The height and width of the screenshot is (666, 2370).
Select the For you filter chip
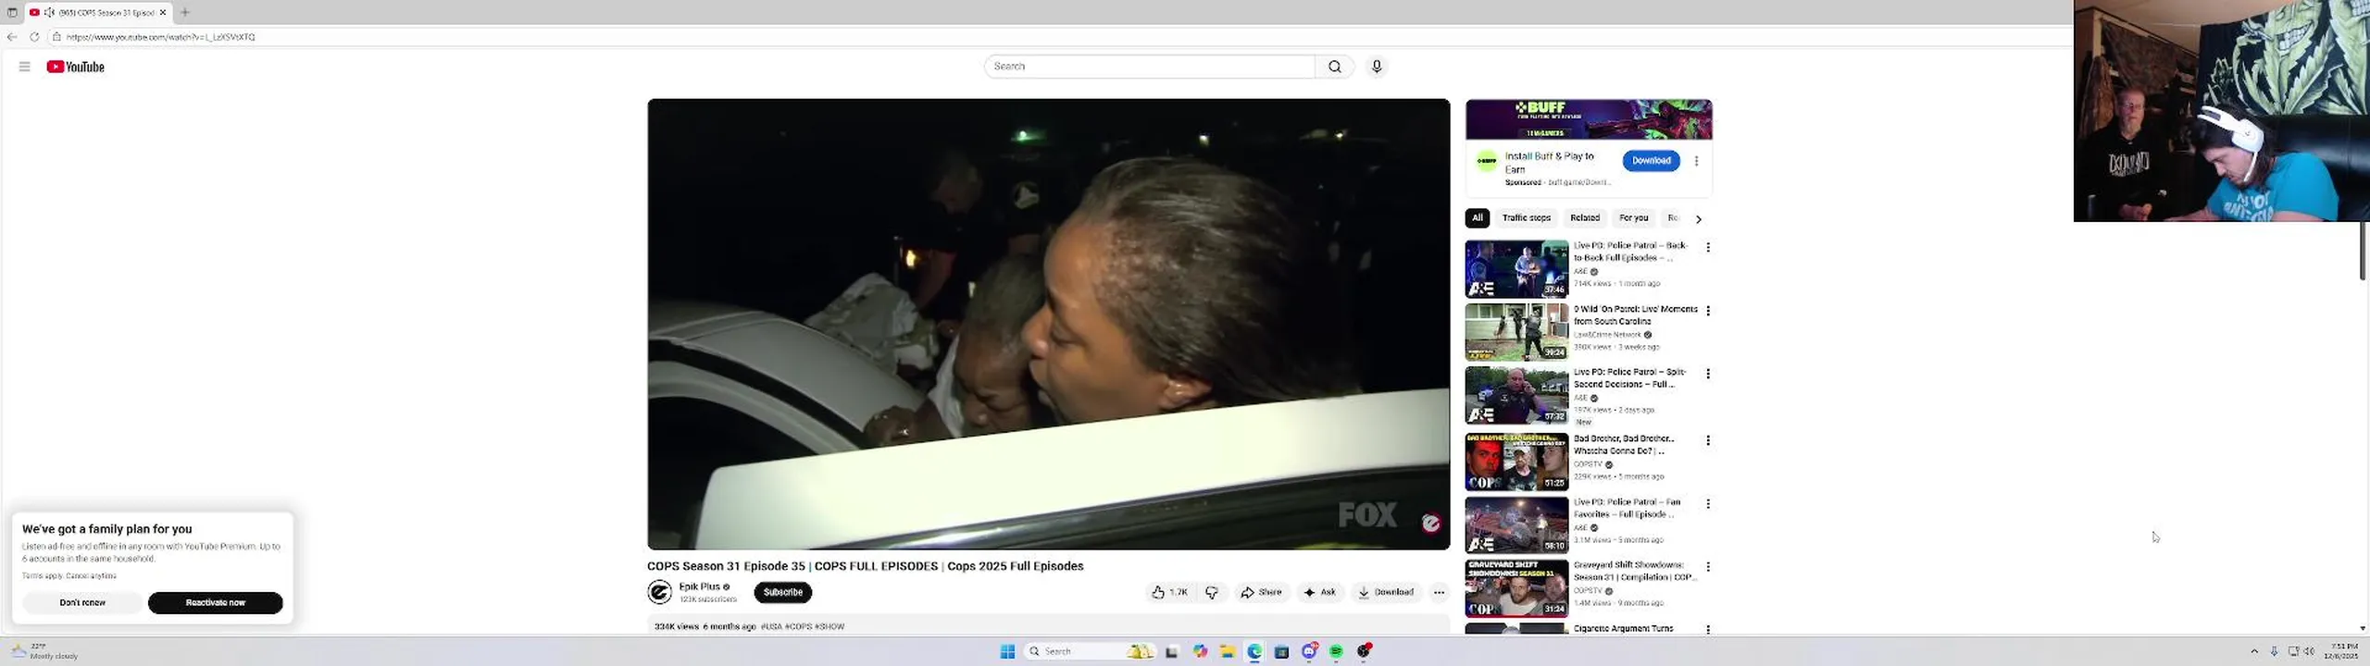(1633, 218)
